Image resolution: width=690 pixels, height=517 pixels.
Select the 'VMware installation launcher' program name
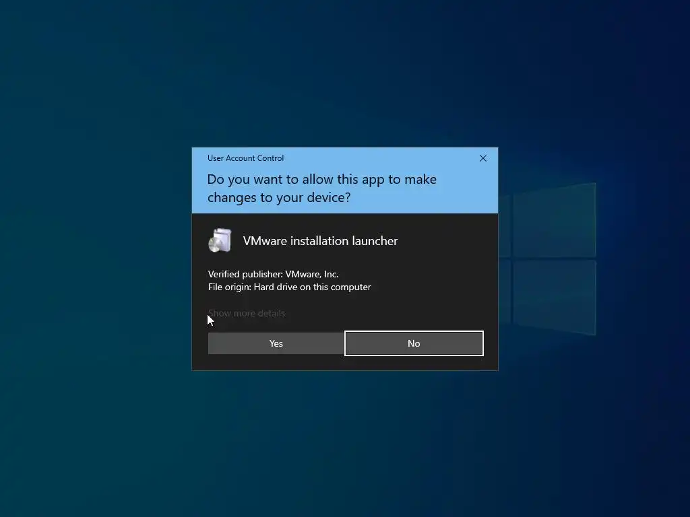pos(320,241)
